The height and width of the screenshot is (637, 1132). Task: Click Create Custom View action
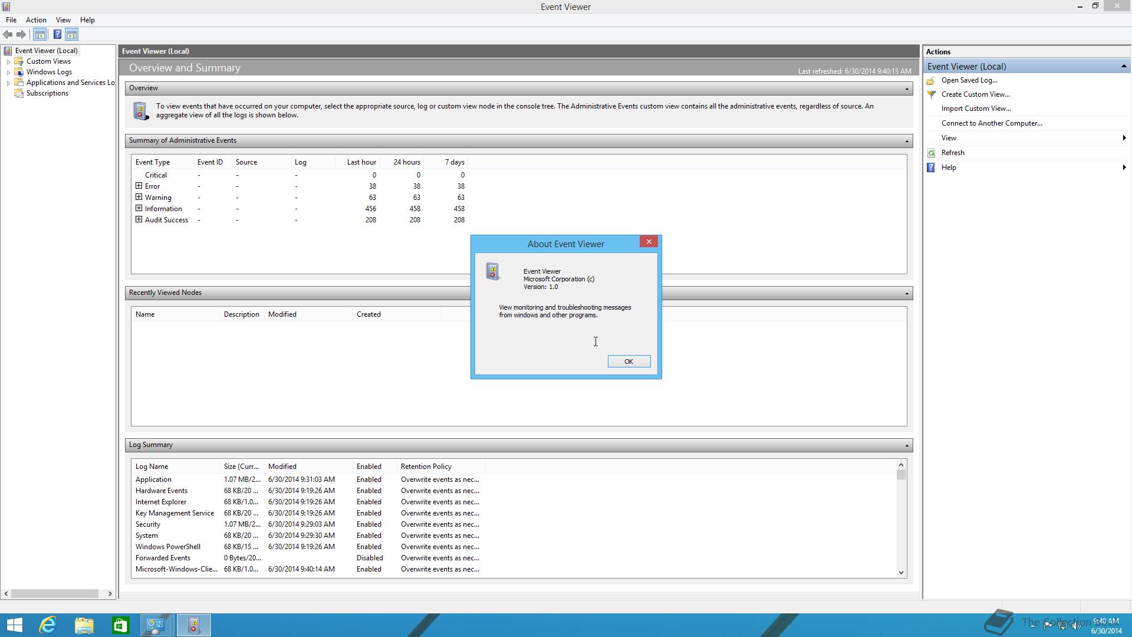tap(975, 94)
